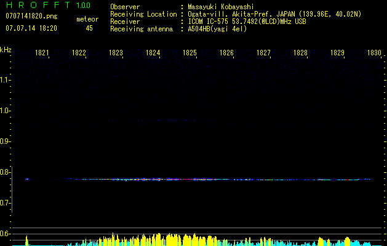Image resolution: width=387 pixels, height=246 pixels.
Task: Click the gray vertical range bar beside 0.7
Action: coord(12,189)
